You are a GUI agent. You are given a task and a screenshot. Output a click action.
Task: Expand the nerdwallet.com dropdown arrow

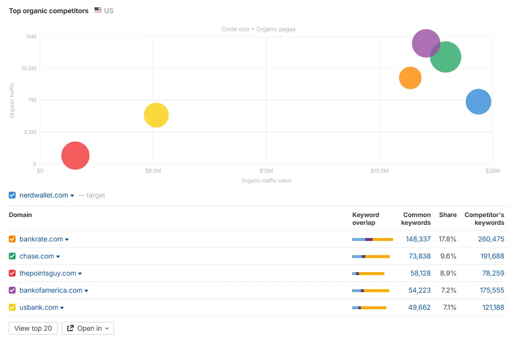pyautogui.click(x=72, y=196)
